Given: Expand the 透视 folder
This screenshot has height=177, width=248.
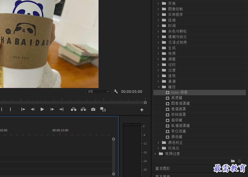Looking at the screenshot, I should (x=158, y=76).
